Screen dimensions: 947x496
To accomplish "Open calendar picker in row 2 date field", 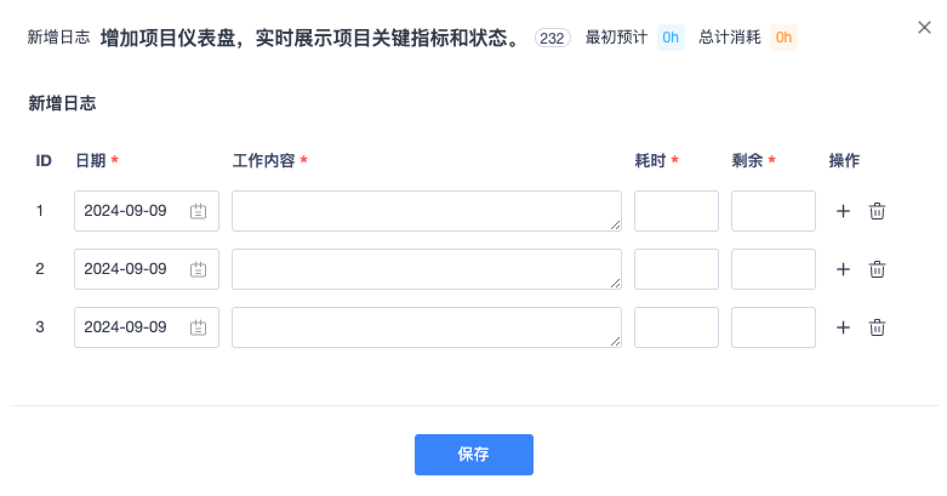I will (x=198, y=269).
